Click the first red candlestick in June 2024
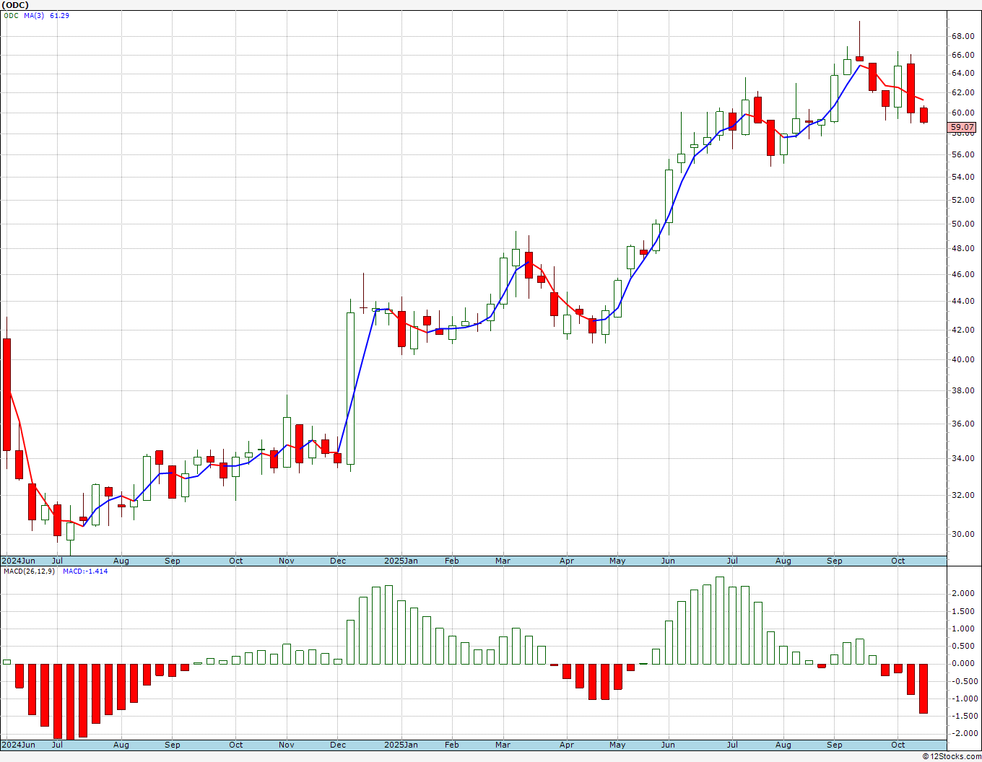The width and height of the screenshot is (982, 762). pos(6,395)
